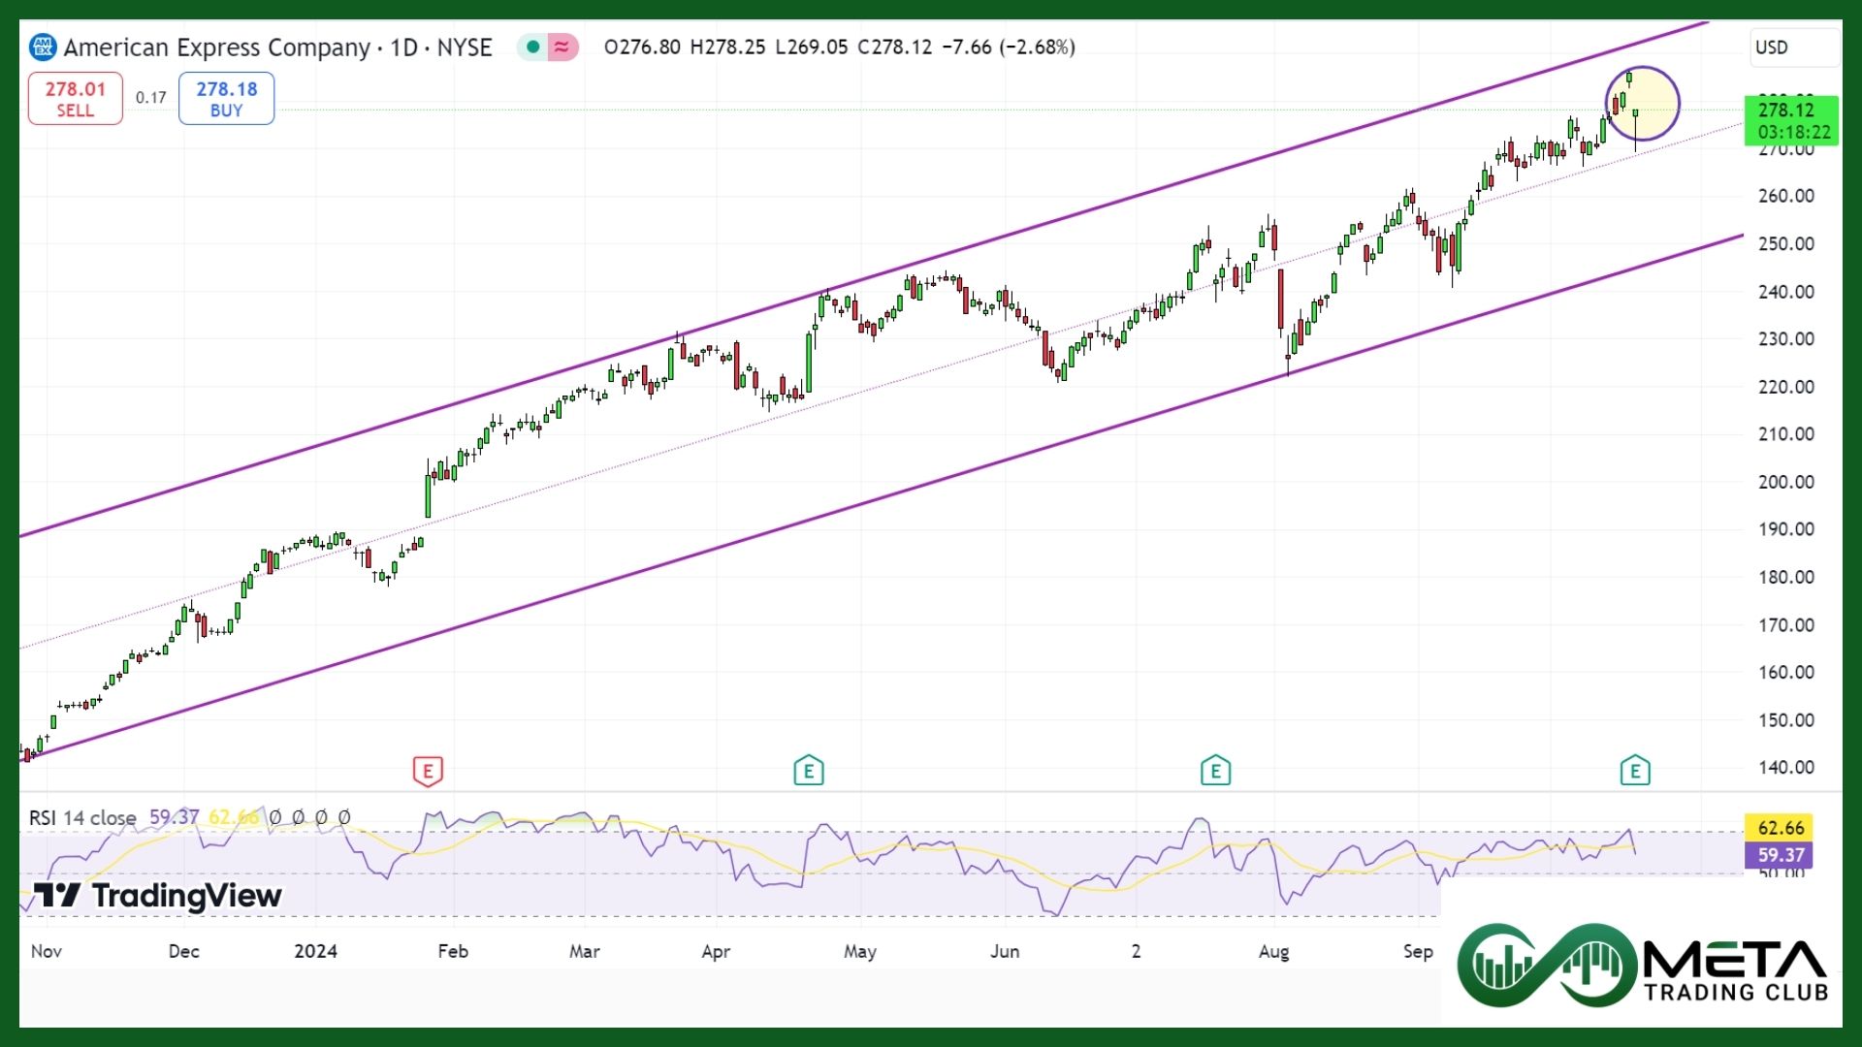Viewport: 1862px width, 1047px height.
Task: Click the RSI 14 close indicator label
Action: [82, 818]
